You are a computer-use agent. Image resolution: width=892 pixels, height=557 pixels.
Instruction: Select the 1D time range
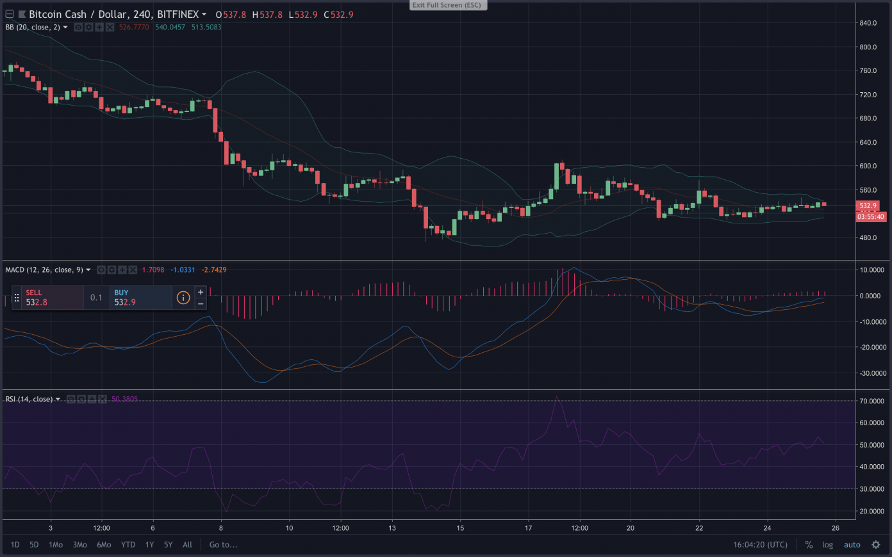[15, 545]
